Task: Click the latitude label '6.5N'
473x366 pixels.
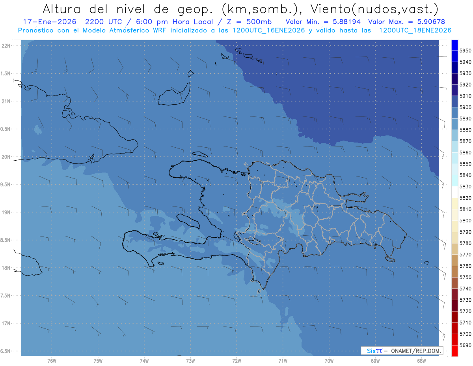Action: [5, 351]
